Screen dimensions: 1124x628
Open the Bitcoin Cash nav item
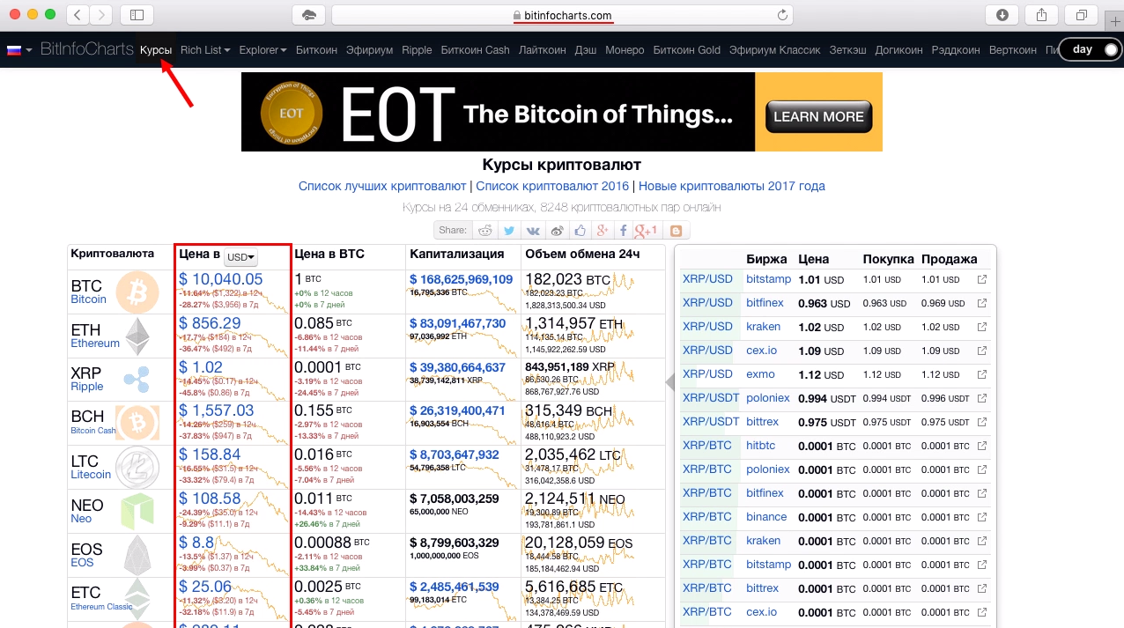tap(475, 50)
